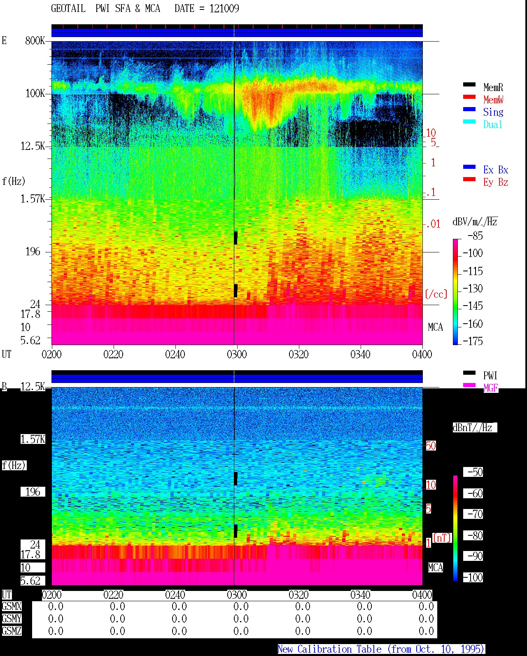Click the 1.57K frequency label on B panel

(x=33, y=439)
